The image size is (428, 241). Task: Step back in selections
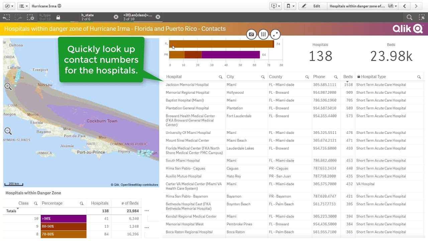6,17
